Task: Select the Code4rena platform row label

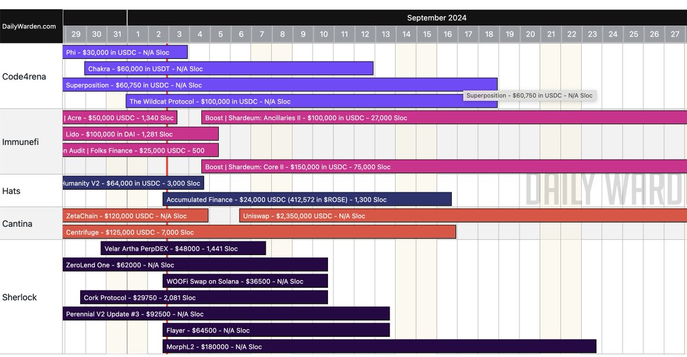Action: pyautogui.click(x=24, y=76)
